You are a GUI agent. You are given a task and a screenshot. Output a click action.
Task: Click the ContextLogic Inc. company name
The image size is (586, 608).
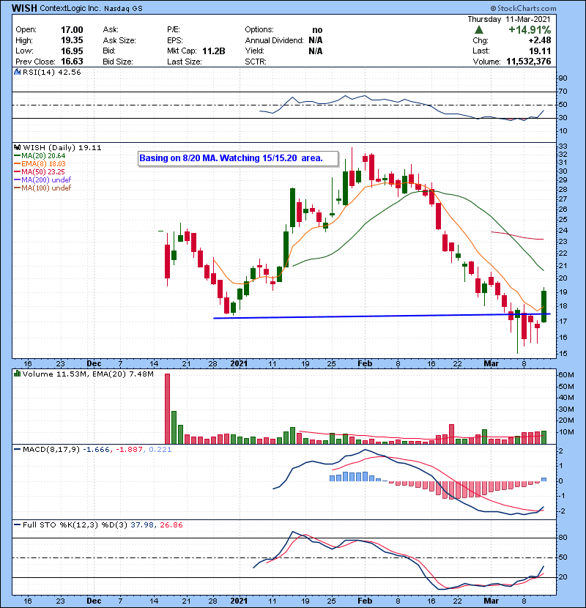70,8
